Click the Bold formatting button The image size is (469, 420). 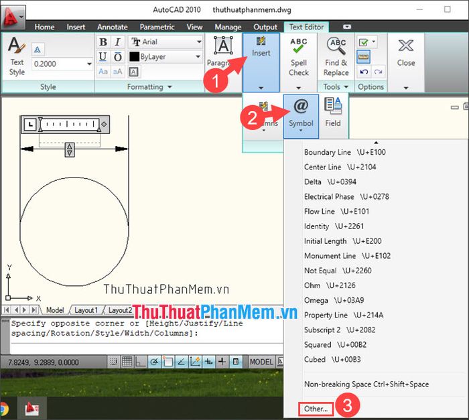tap(103, 42)
